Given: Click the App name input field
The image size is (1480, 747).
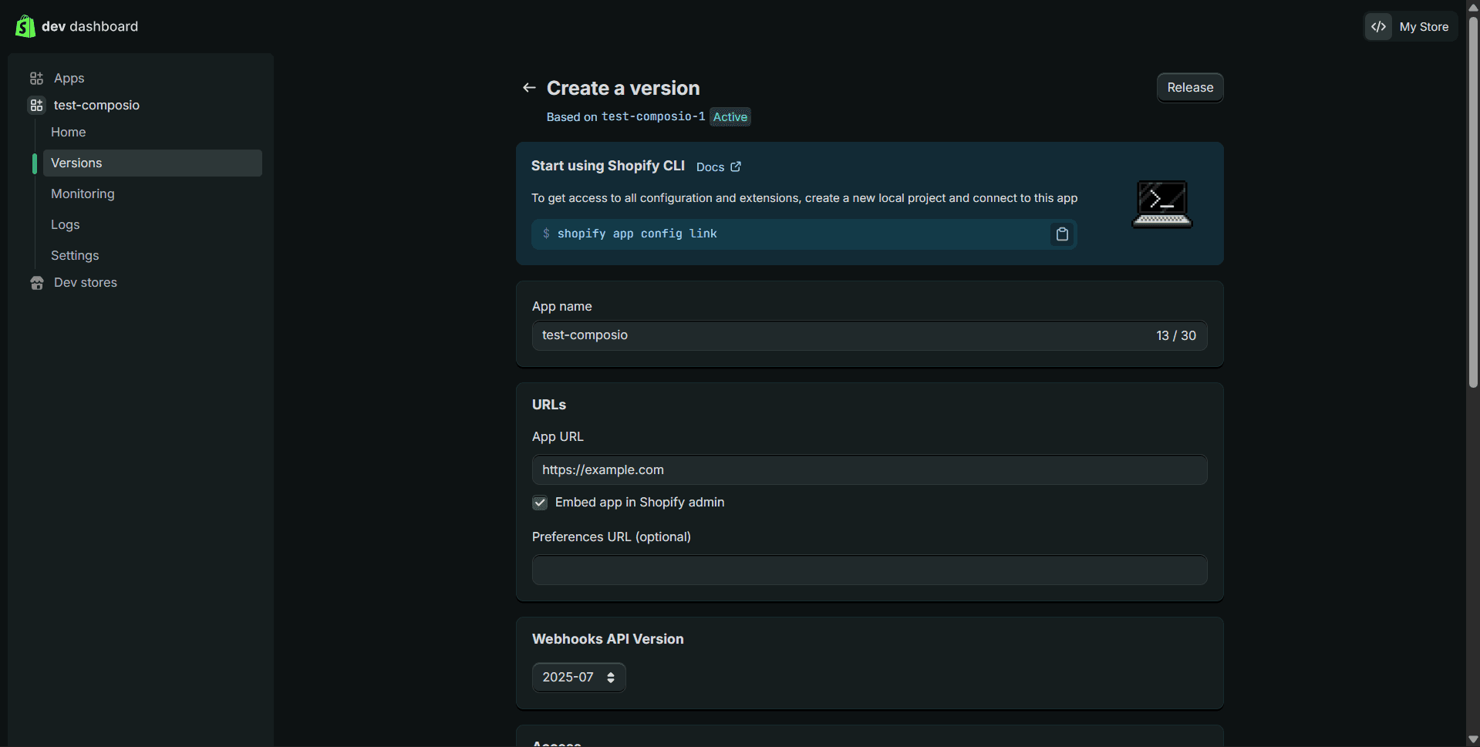Looking at the screenshot, I should pyautogui.click(x=869, y=335).
